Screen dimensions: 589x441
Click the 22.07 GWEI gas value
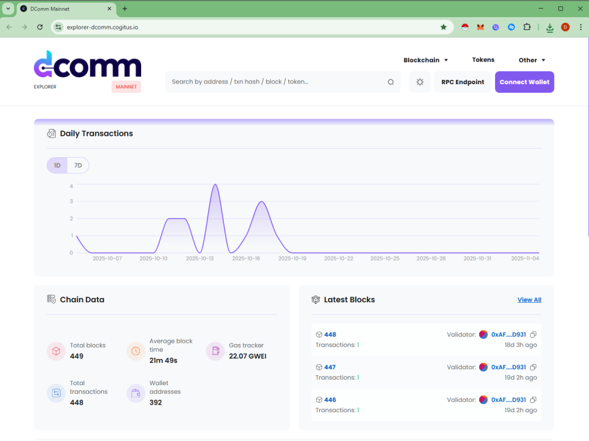click(247, 356)
